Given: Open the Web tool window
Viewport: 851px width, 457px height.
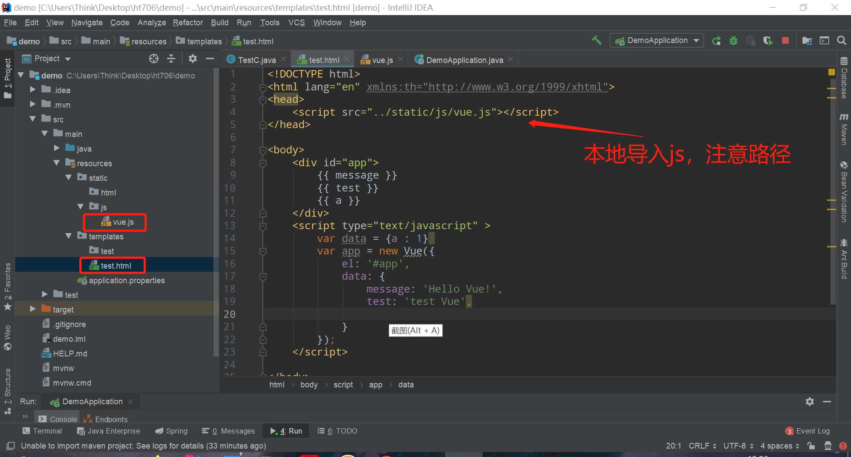Looking at the screenshot, I should 8,338.
